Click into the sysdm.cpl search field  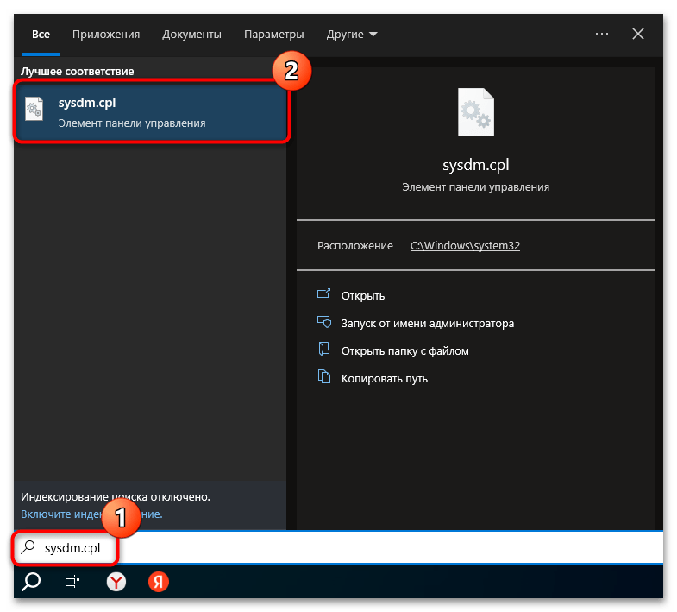click(338, 547)
